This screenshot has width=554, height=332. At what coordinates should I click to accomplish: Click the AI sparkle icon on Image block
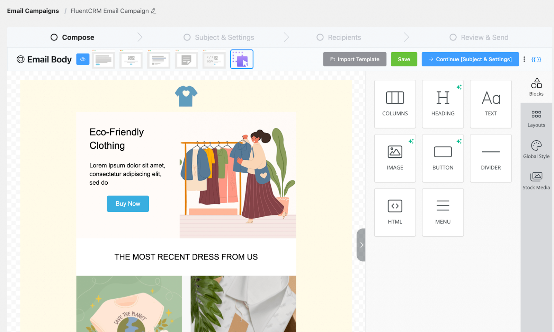tap(411, 141)
